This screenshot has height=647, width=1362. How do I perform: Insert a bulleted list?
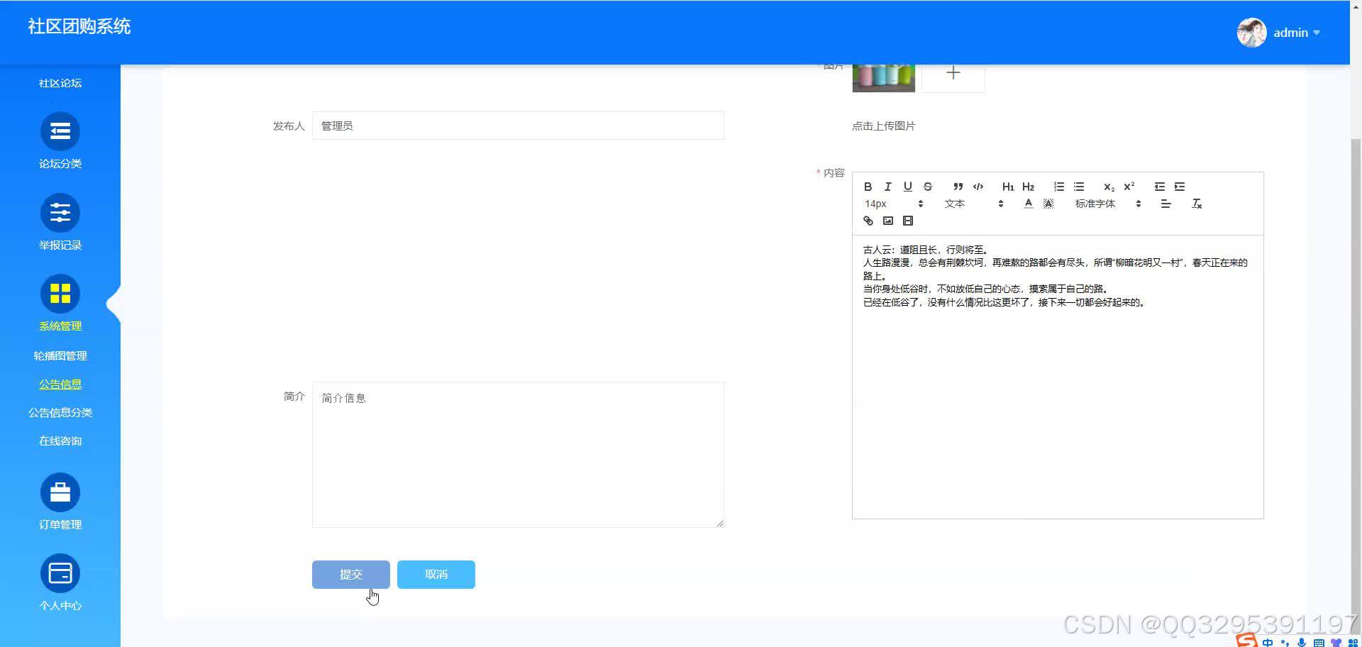point(1079,187)
